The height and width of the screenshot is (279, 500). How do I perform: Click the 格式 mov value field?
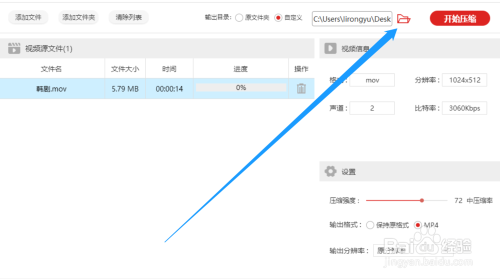point(372,80)
